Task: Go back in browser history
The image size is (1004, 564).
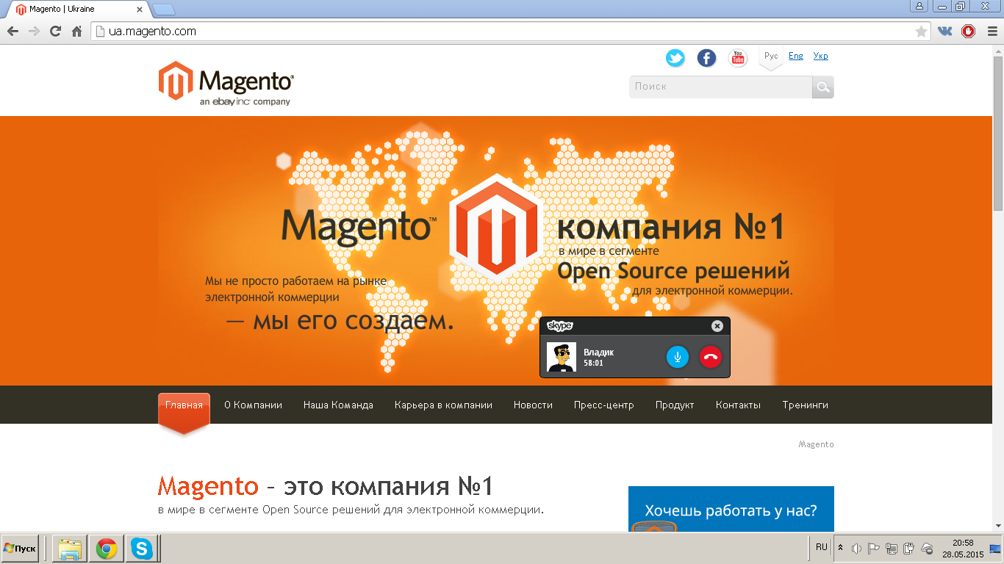Action: tap(12, 32)
